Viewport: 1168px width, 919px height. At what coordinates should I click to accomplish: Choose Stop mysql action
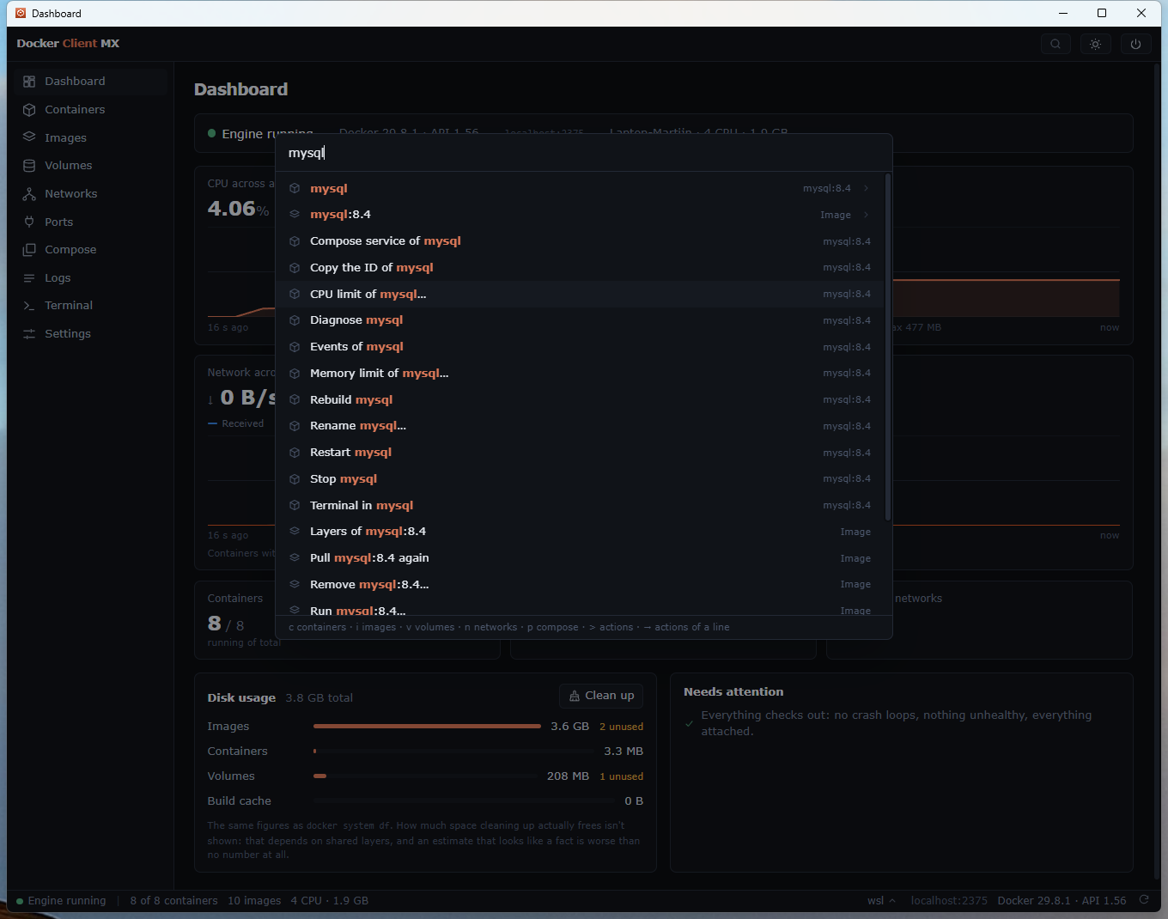[580, 479]
